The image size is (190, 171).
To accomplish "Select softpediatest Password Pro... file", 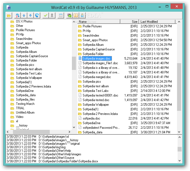I will click(x=127, y=128).
